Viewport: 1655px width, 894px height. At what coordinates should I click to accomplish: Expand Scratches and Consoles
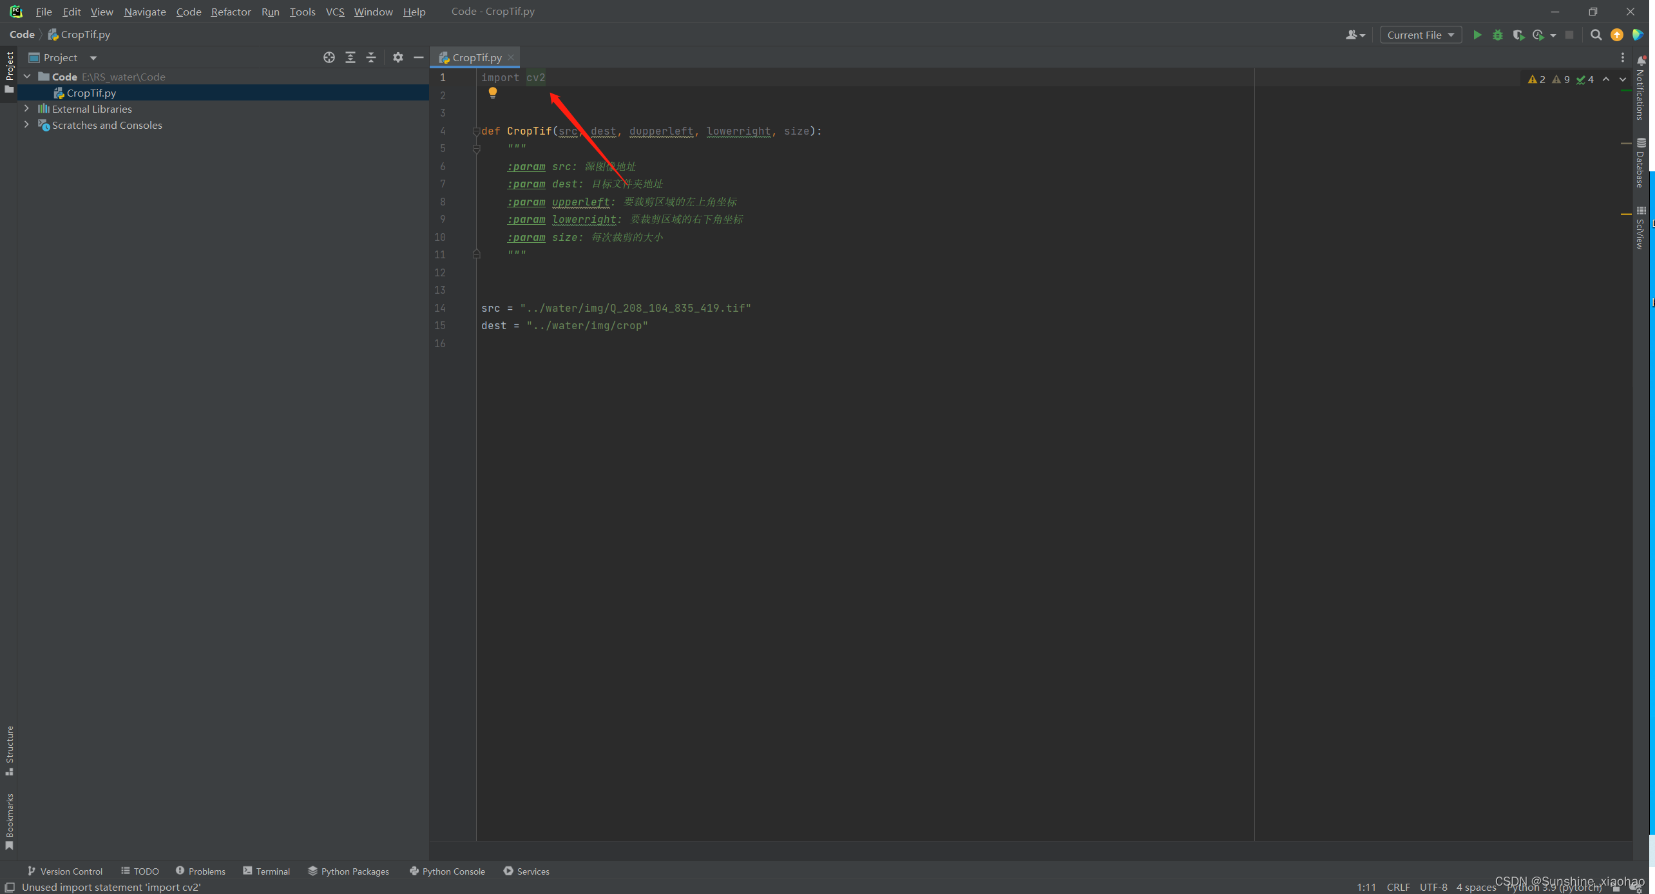pos(26,125)
